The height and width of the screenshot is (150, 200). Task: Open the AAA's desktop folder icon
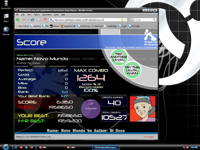pos(6,18)
